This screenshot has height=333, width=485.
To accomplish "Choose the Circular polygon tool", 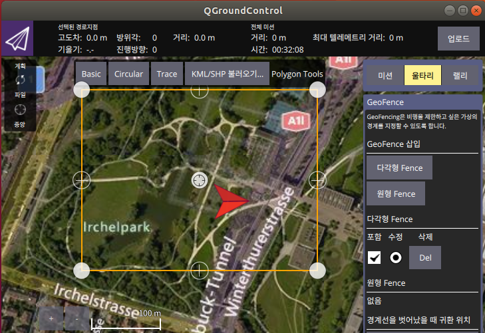I will 128,74.
